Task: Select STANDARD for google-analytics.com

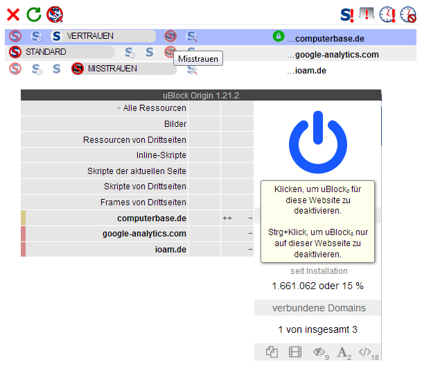Action: pos(61,52)
